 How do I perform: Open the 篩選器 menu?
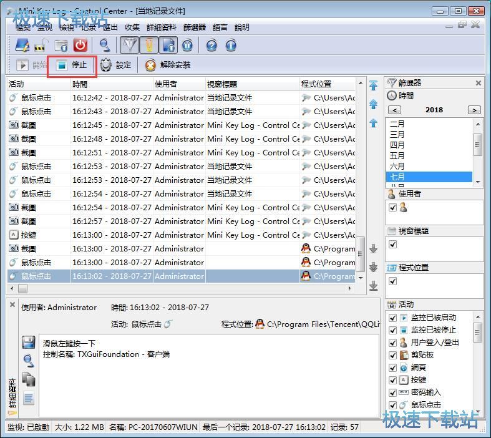tap(195, 27)
